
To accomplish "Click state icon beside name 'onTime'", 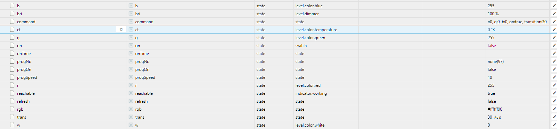I will tap(131, 53).
